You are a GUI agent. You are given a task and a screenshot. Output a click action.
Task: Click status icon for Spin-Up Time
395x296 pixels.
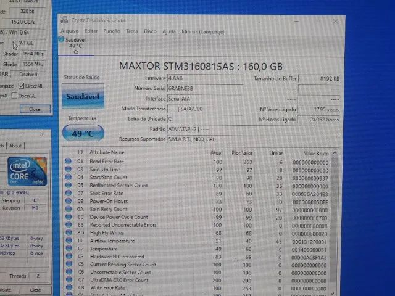coord(68,169)
